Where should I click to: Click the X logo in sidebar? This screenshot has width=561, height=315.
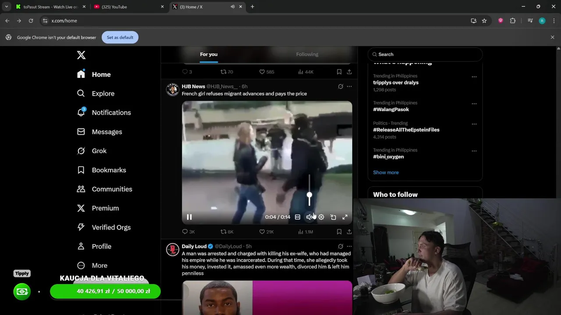[81, 55]
